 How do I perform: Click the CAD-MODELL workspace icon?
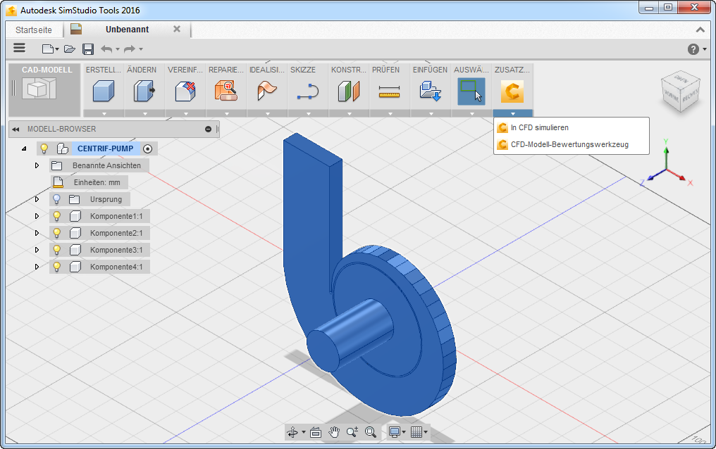[41, 88]
